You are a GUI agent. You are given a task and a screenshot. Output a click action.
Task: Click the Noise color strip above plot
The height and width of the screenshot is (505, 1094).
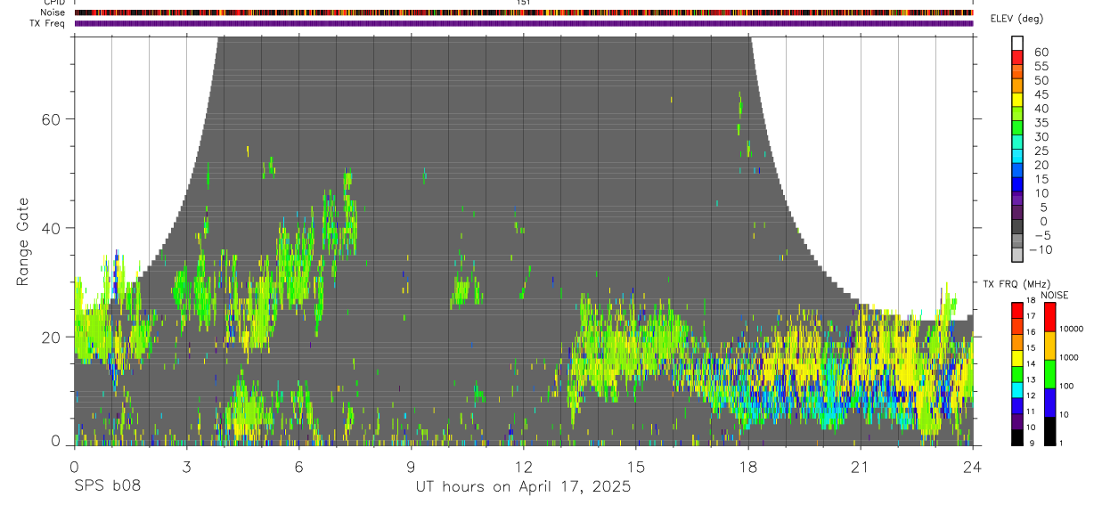coord(524,12)
